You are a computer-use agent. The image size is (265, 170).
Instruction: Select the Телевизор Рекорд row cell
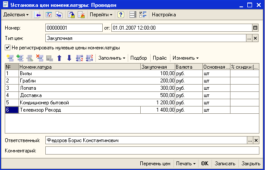(x=79, y=110)
